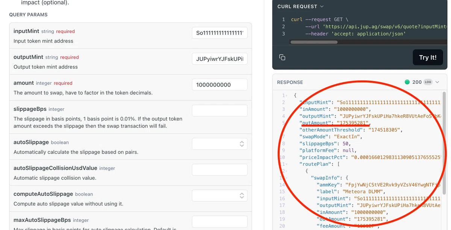Open the CURL REQUEST language dropdown
Image resolution: width=451 pixels, height=230 pixels.
click(300, 6)
